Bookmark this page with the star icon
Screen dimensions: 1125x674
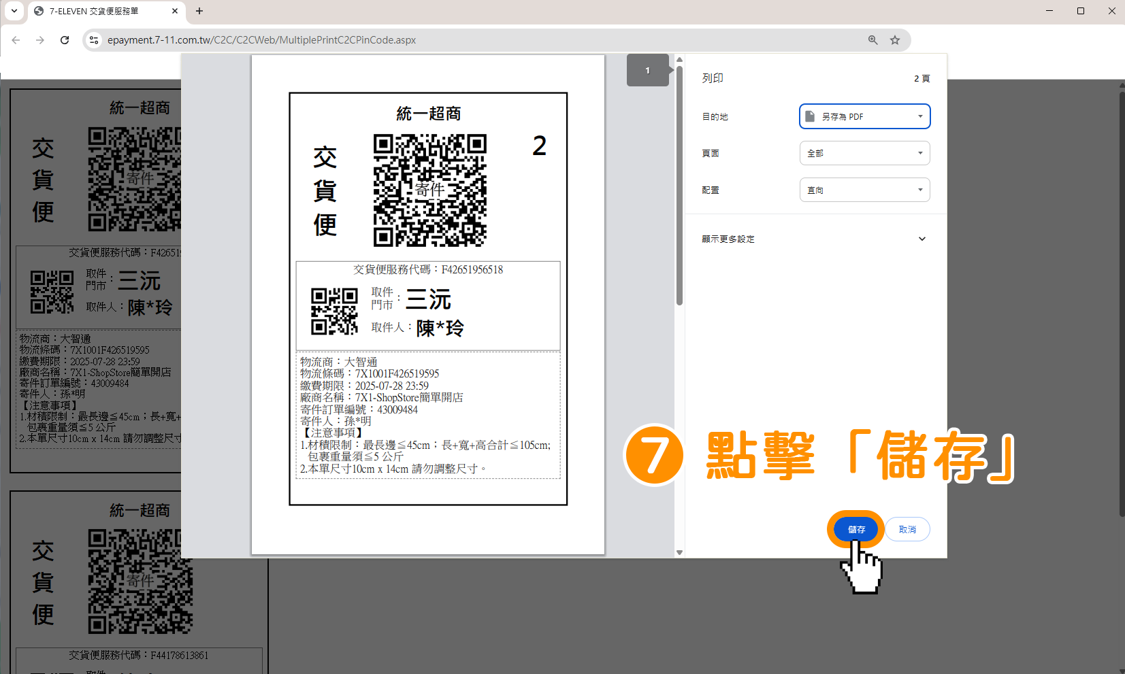pos(895,40)
